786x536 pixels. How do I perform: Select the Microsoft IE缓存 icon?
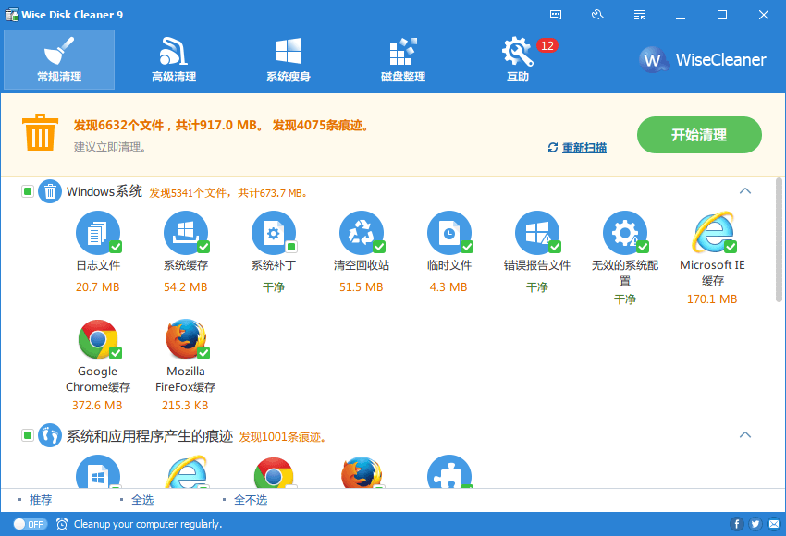click(x=714, y=233)
